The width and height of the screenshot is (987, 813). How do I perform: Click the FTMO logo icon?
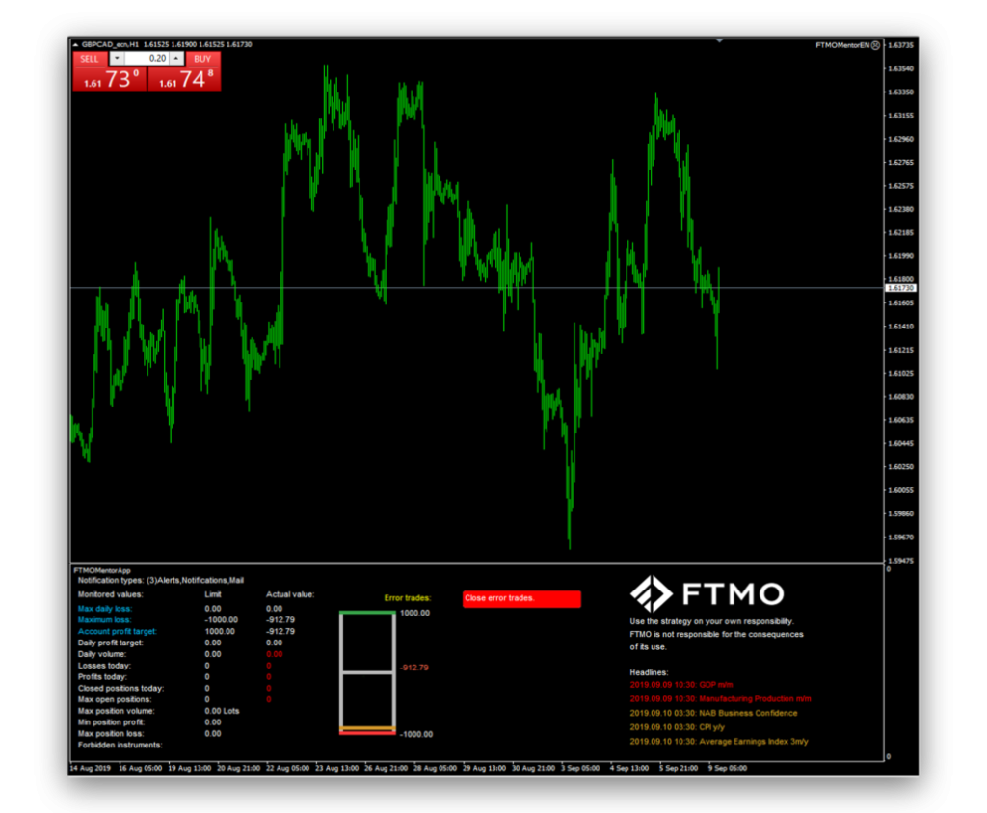[x=645, y=593]
